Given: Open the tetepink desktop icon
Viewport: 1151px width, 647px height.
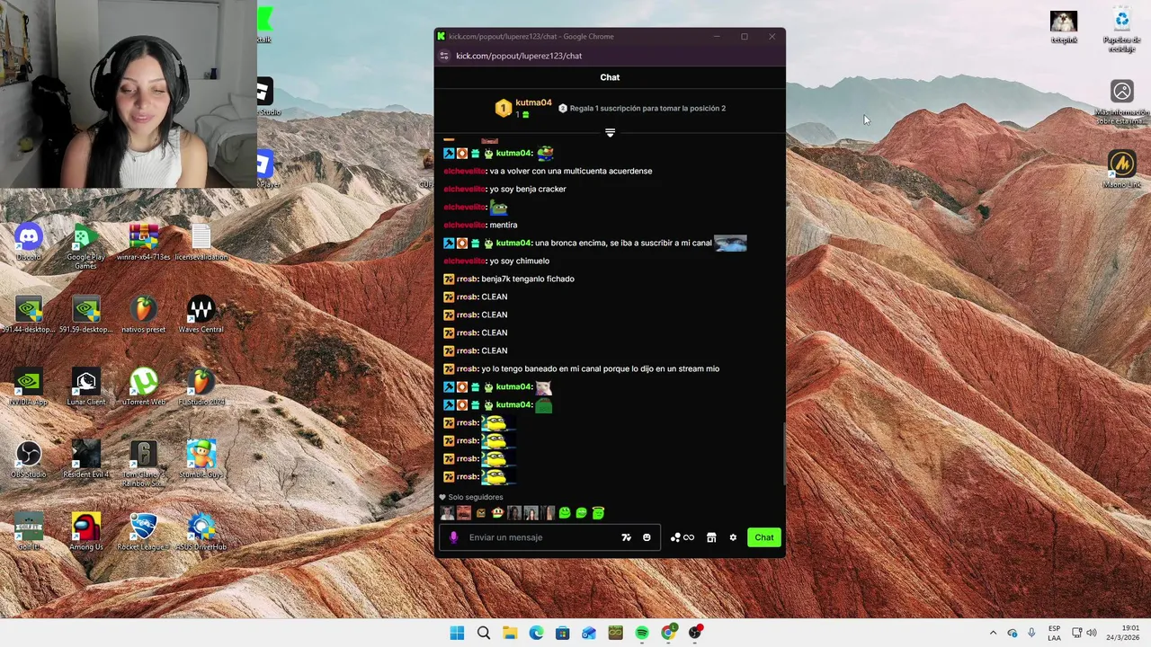Looking at the screenshot, I should (x=1064, y=27).
